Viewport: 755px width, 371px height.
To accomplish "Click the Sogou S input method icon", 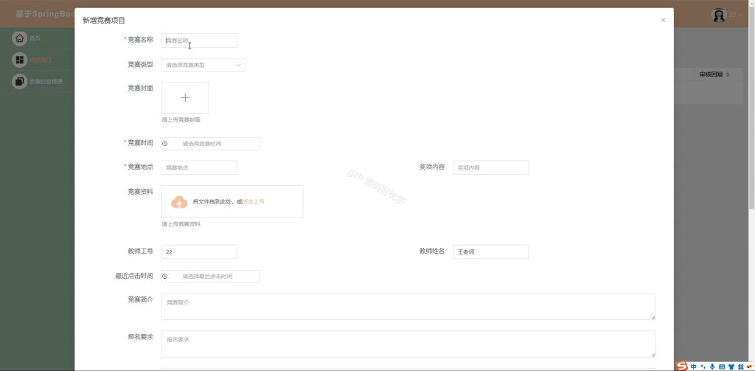I will [682, 366].
